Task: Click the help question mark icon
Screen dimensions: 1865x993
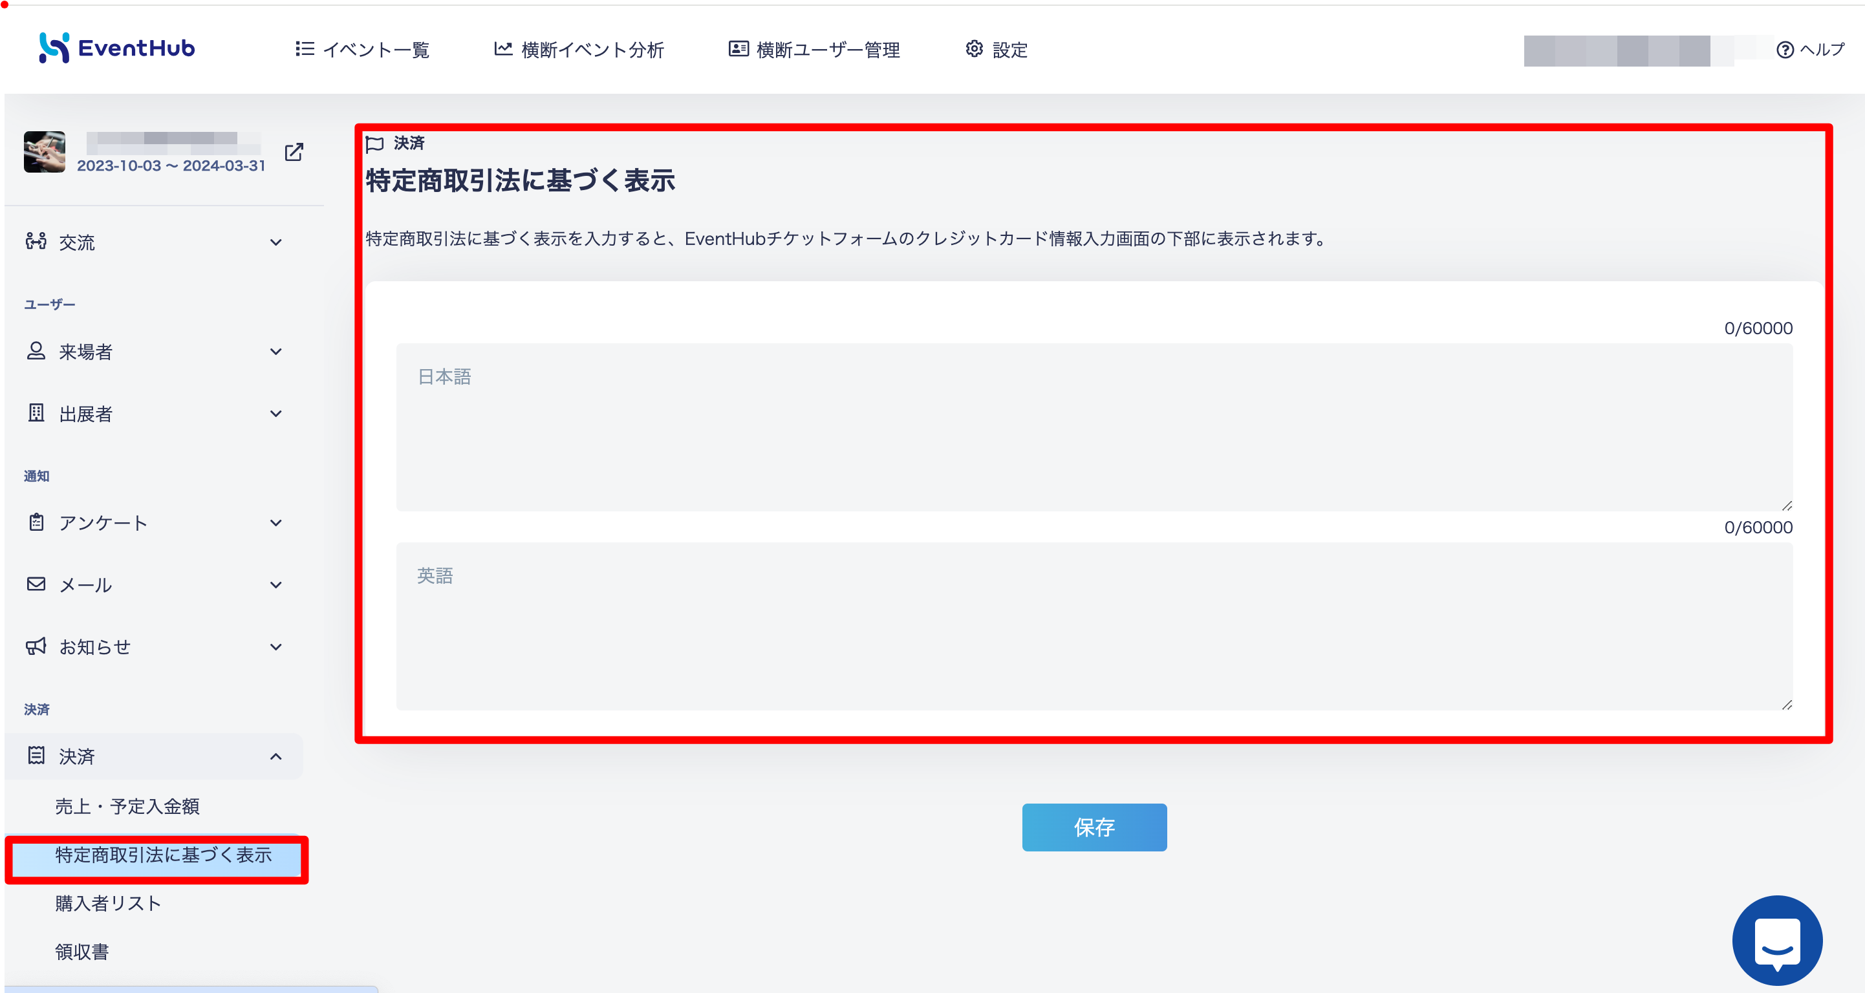Action: (1785, 49)
